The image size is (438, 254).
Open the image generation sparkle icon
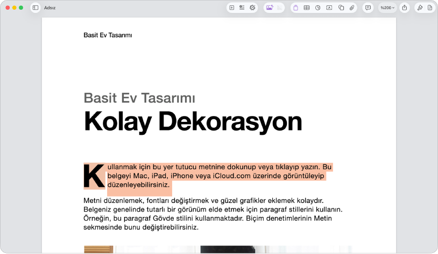pyautogui.click(x=270, y=8)
